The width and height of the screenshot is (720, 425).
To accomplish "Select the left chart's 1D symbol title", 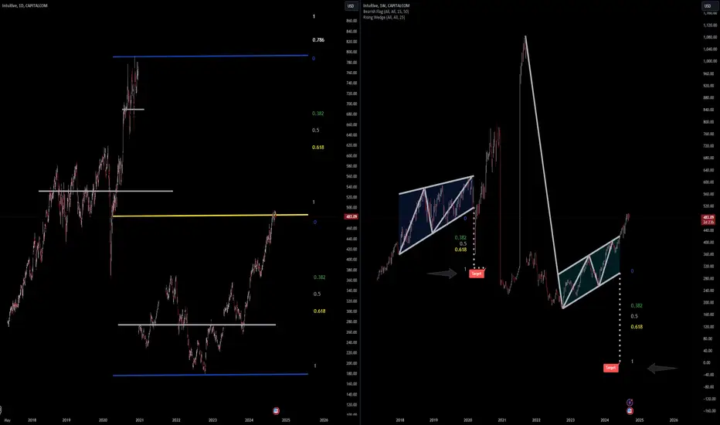I will (25, 5).
